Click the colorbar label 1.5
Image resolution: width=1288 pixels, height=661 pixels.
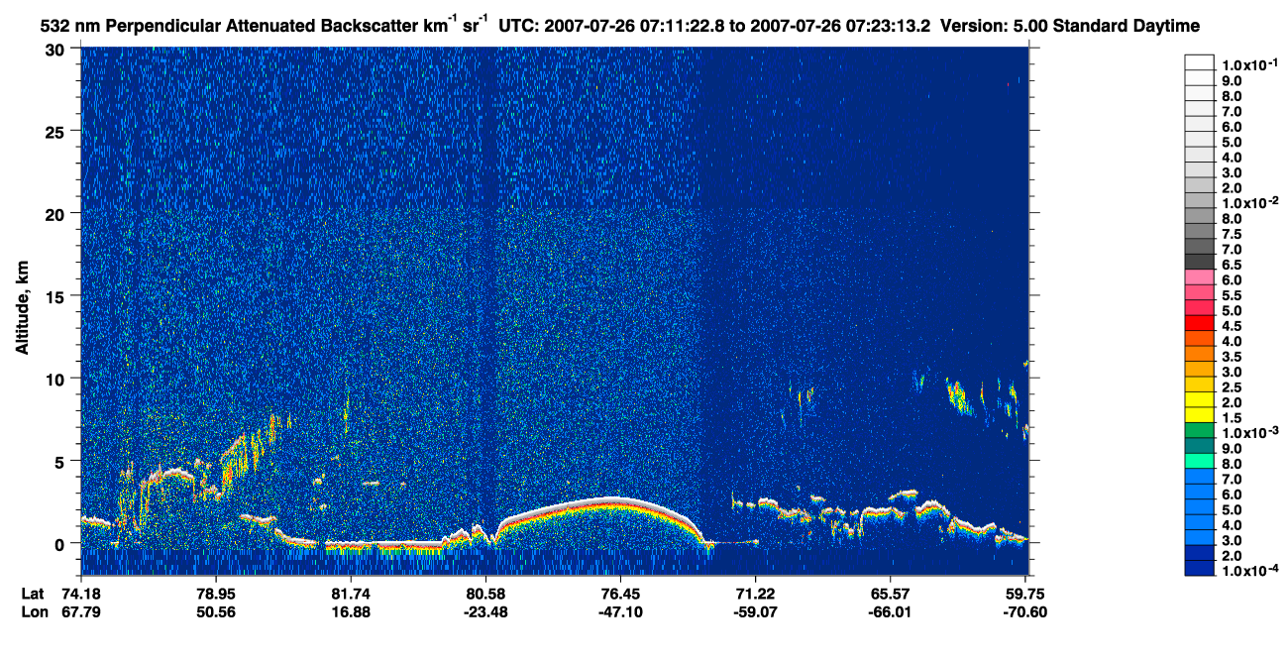(1233, 419)
